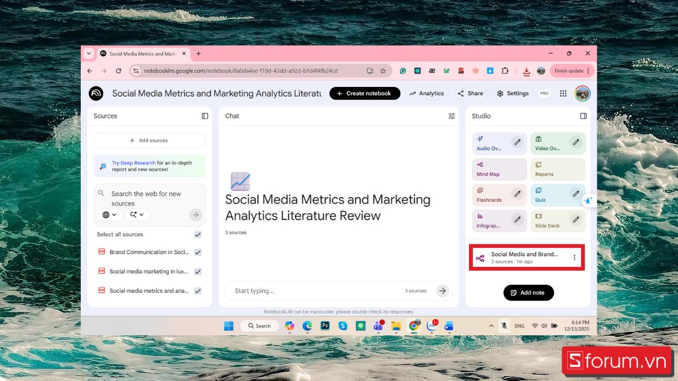This screenshot has height=381, width=678.
Task: Submit web search arrow in Sources
Action: [x=195, y=214]
